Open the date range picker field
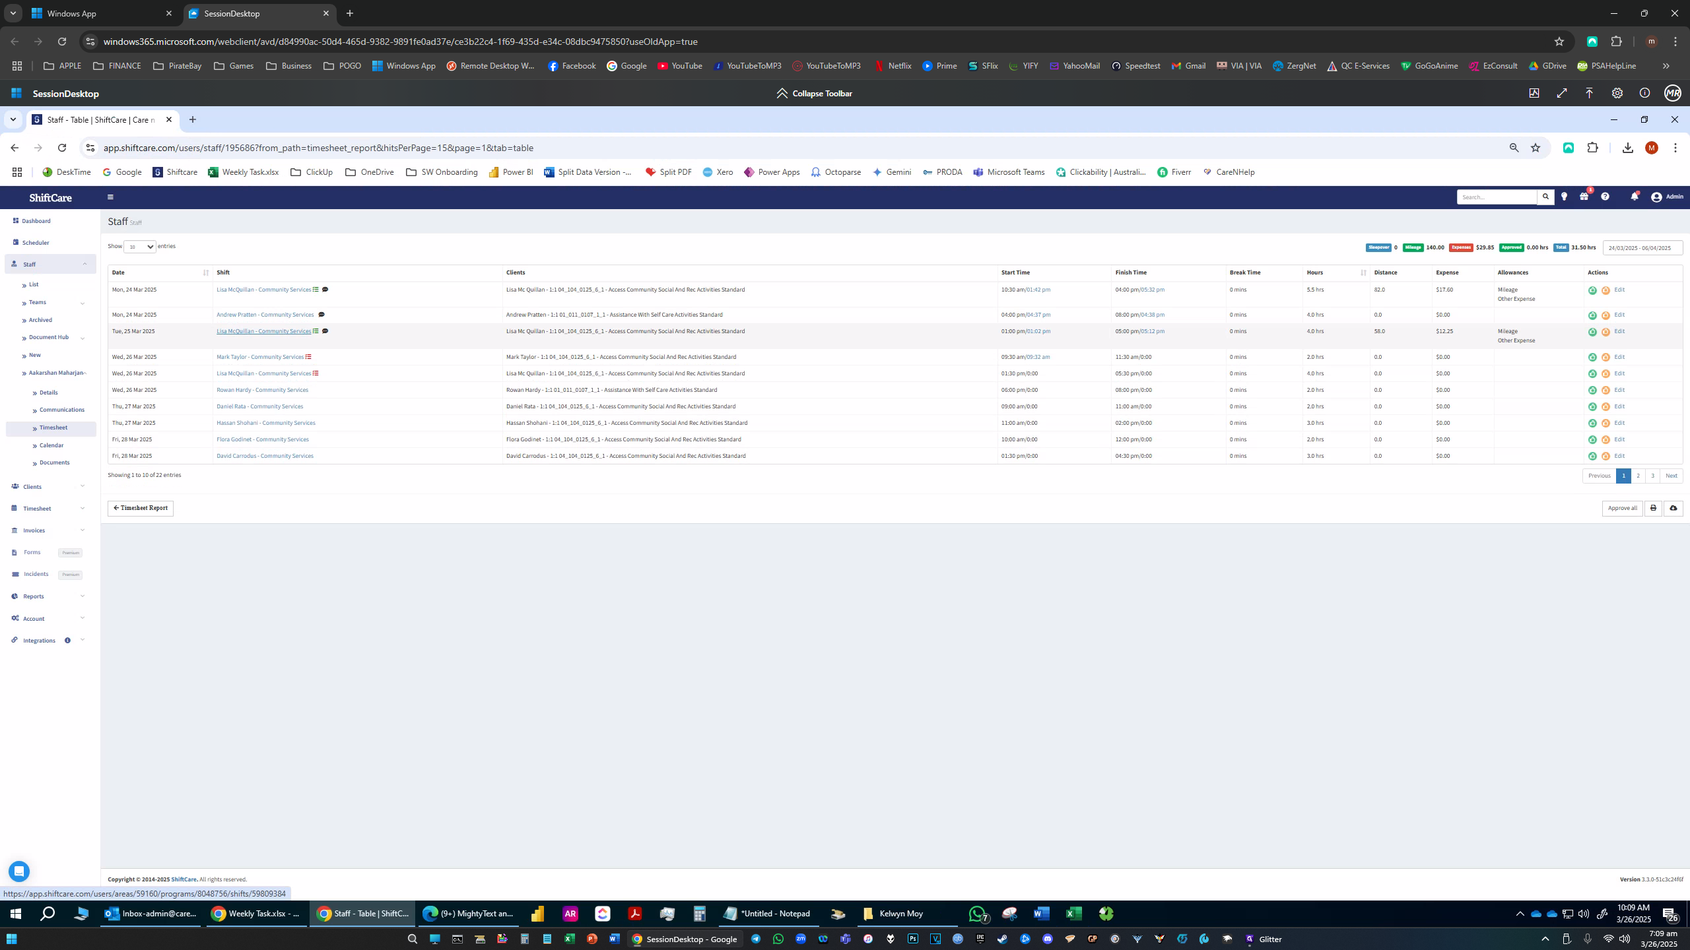This screenshot has height=950, width=1690. (1642, 248)
